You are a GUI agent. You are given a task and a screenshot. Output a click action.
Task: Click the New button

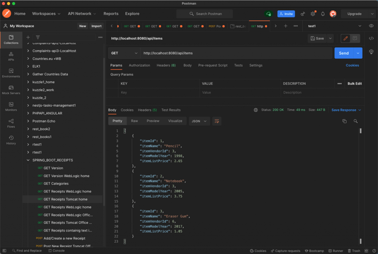(x=83, y=26)
